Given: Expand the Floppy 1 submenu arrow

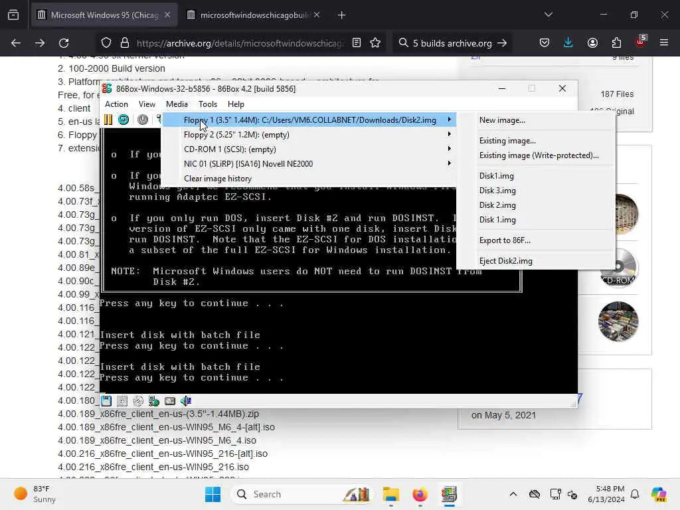Looking at the screenshot, I should (x=450, y=120).
